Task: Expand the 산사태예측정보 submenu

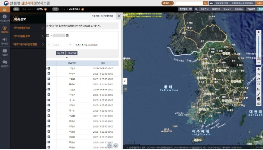Action: [43, 27]
